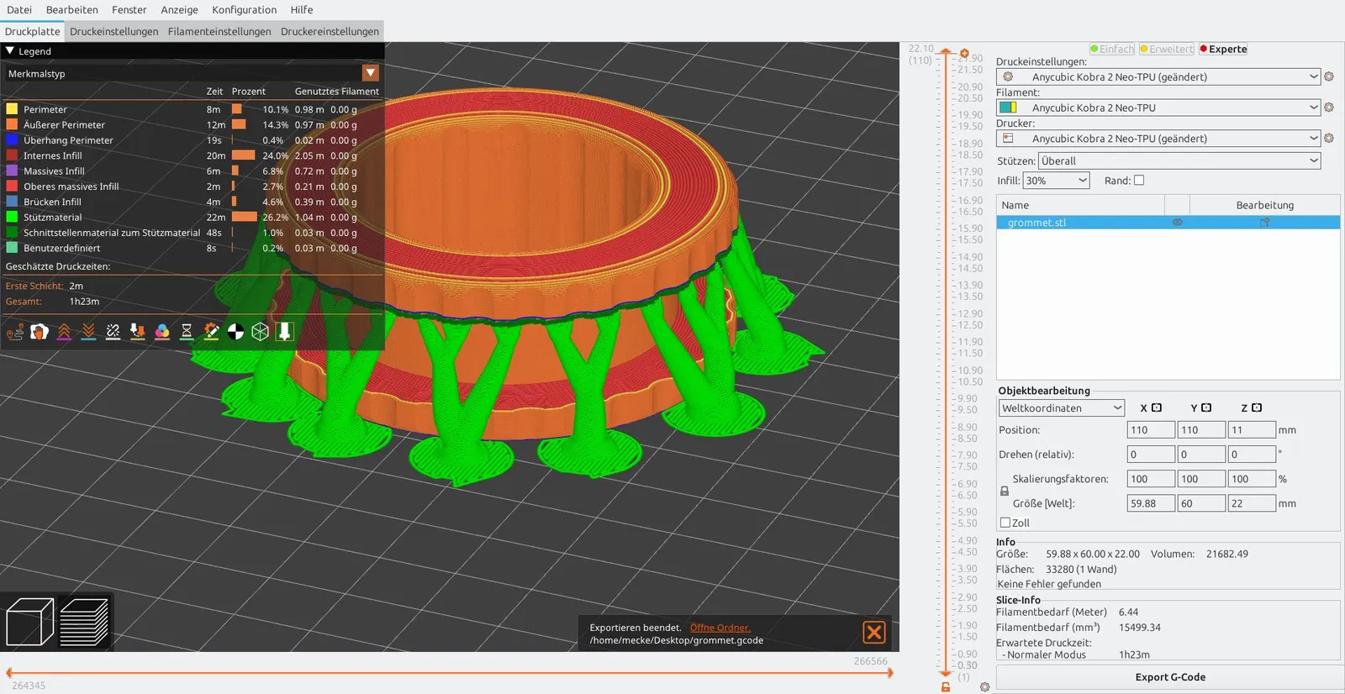Open filament settings gear next to Filament
The width and height of the screenshot is (1345, 694).
click(x=1329, y=108)
